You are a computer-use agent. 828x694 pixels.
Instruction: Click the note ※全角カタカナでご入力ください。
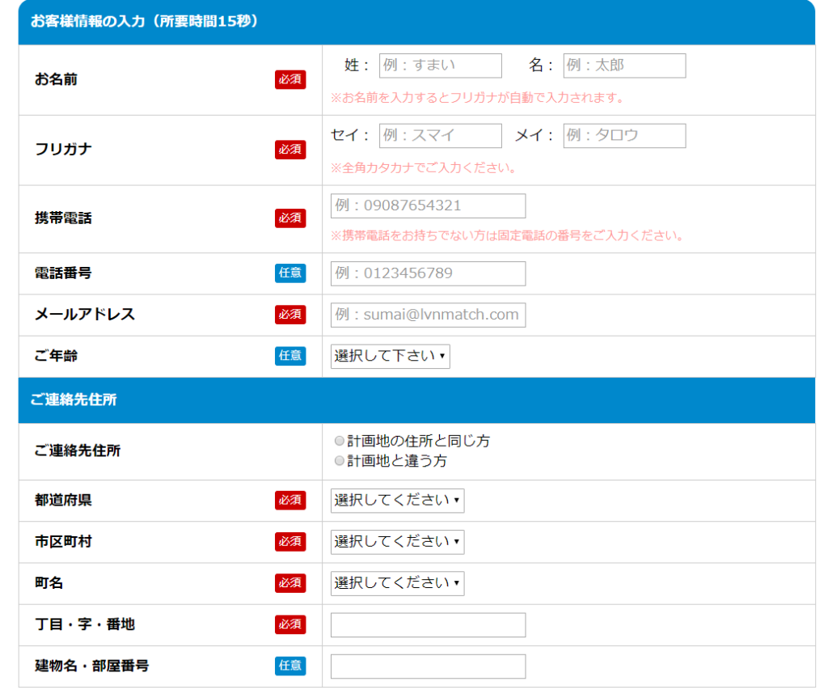click(423, 168)
